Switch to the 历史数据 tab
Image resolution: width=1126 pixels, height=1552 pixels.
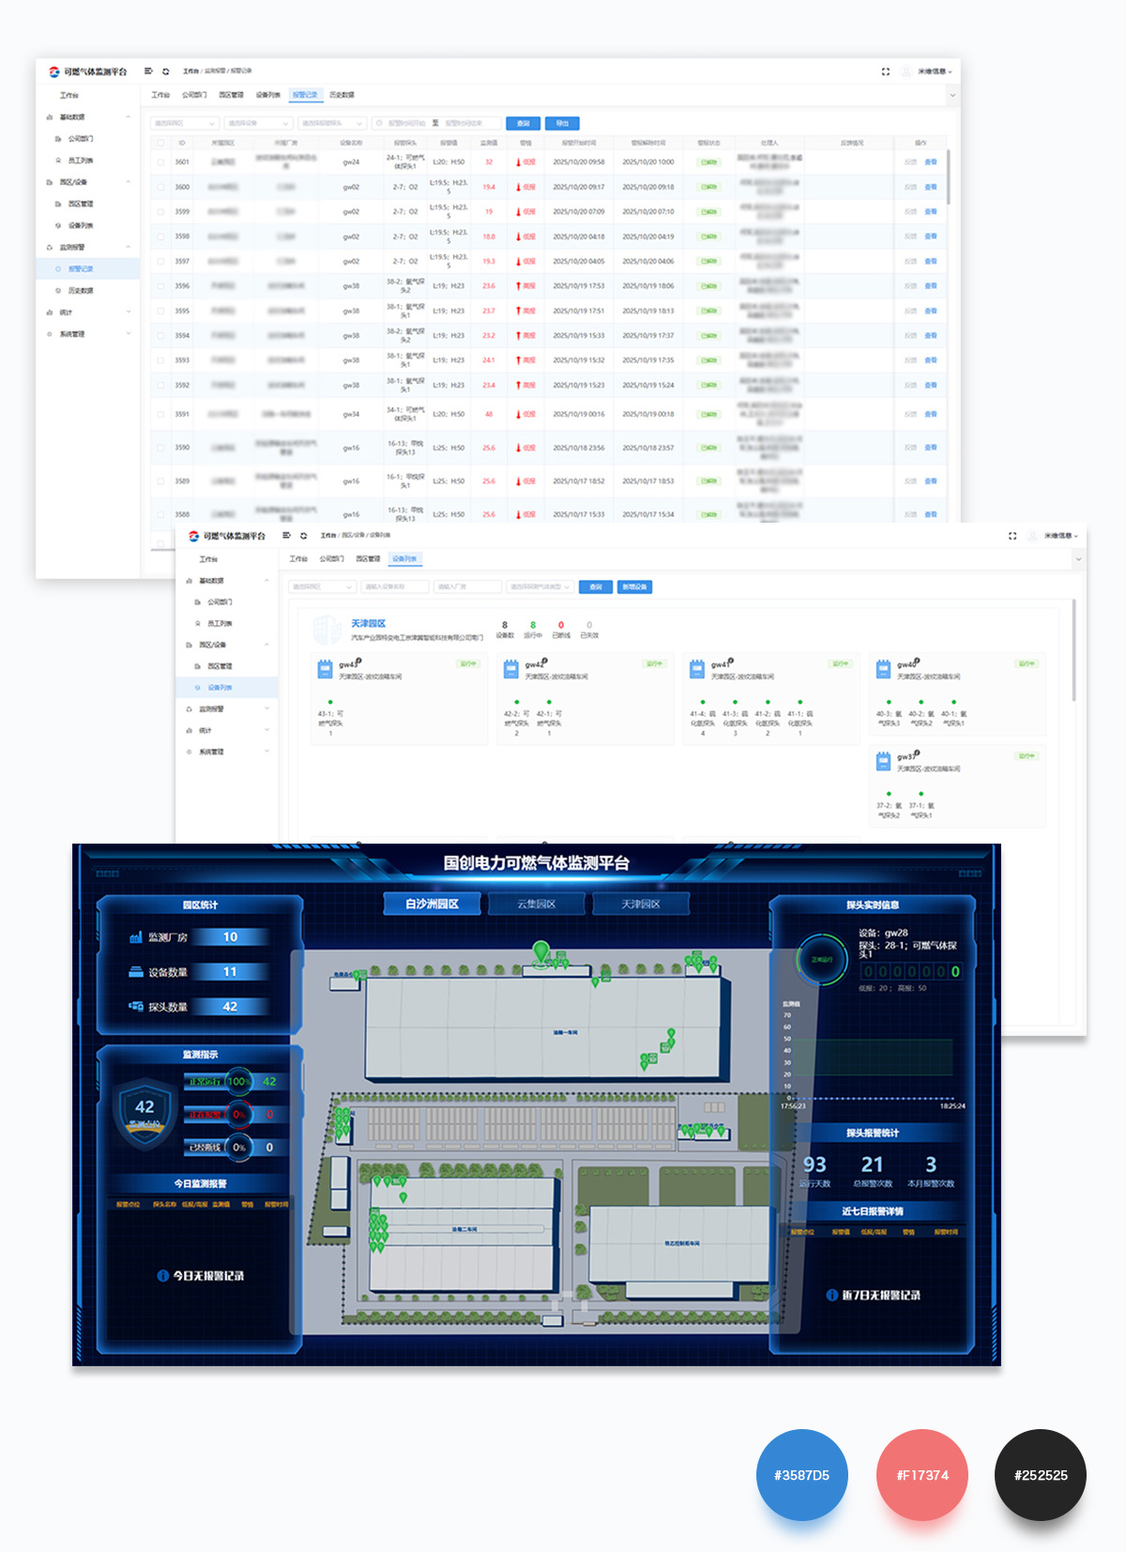342,95
